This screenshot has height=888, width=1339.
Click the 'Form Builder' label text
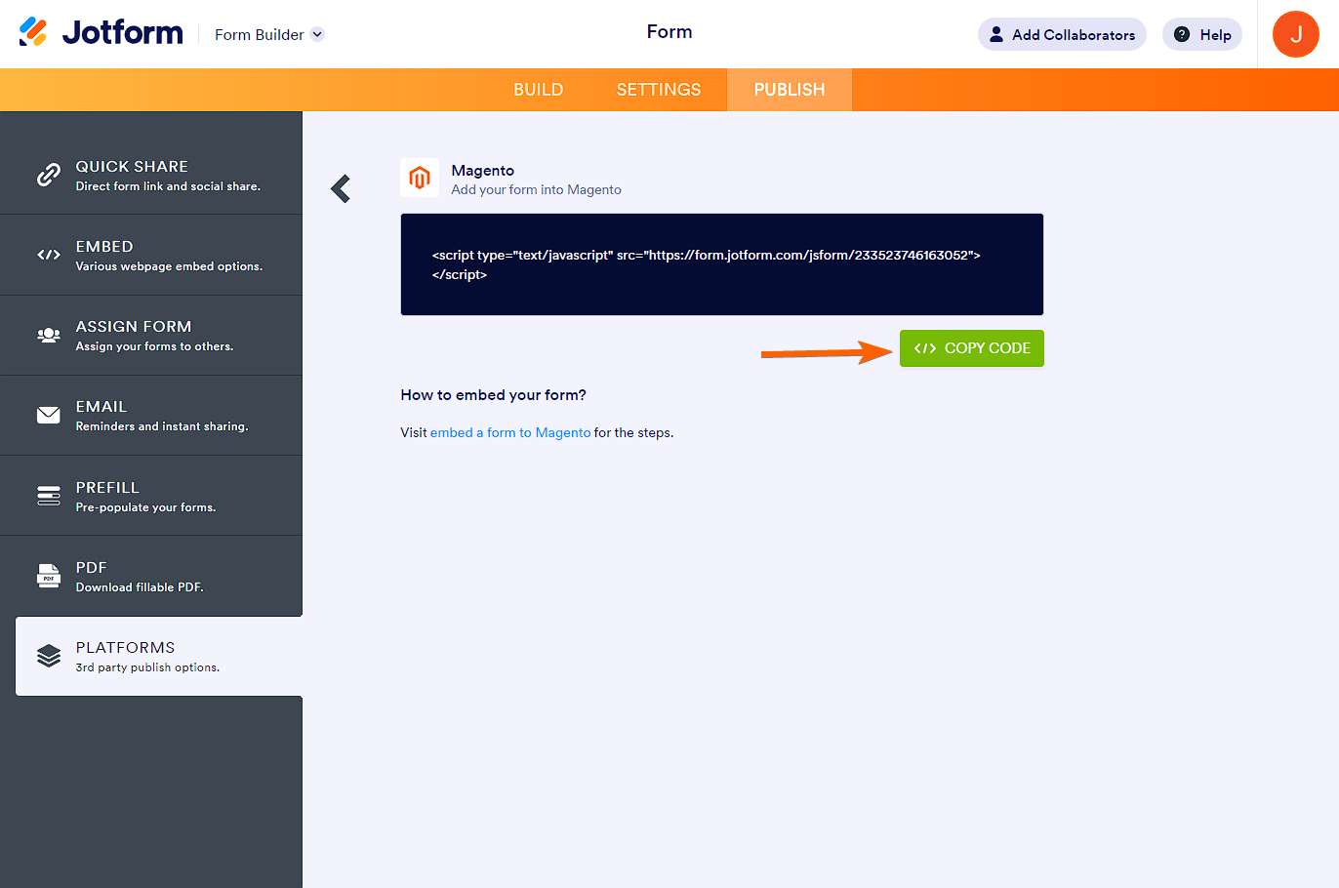click(260, 34)
